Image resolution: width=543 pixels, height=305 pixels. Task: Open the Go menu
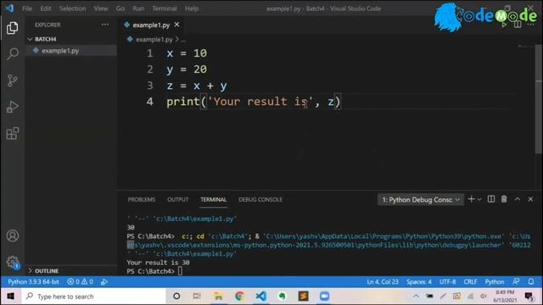[120, 8]
